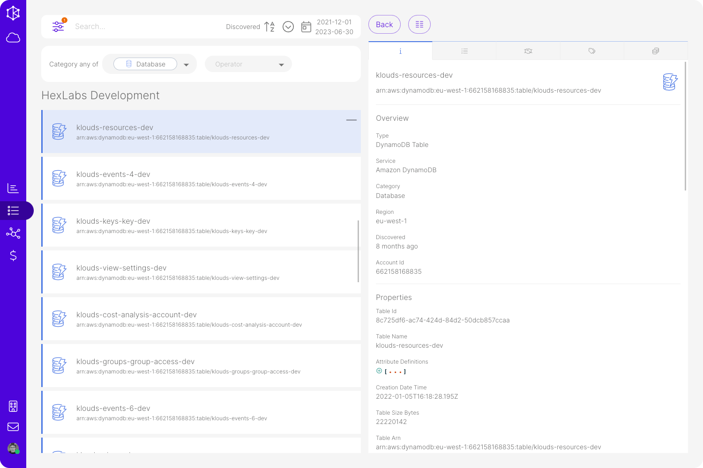Click the Region value eu-west-1
The height and width of the screenshot is (468, 703).
tap(391, 221)
